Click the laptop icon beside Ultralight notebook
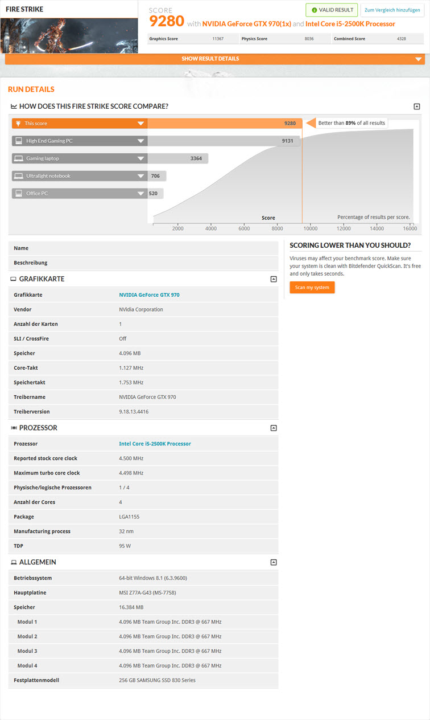430x720 pixels. tap(19, 176)
